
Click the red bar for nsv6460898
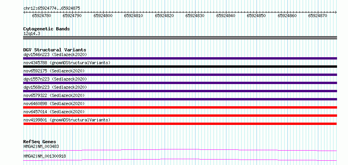pos(180,107)
